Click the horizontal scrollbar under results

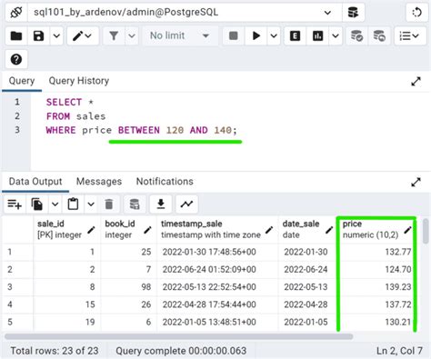pyautogui.click(x=179, y=336)
